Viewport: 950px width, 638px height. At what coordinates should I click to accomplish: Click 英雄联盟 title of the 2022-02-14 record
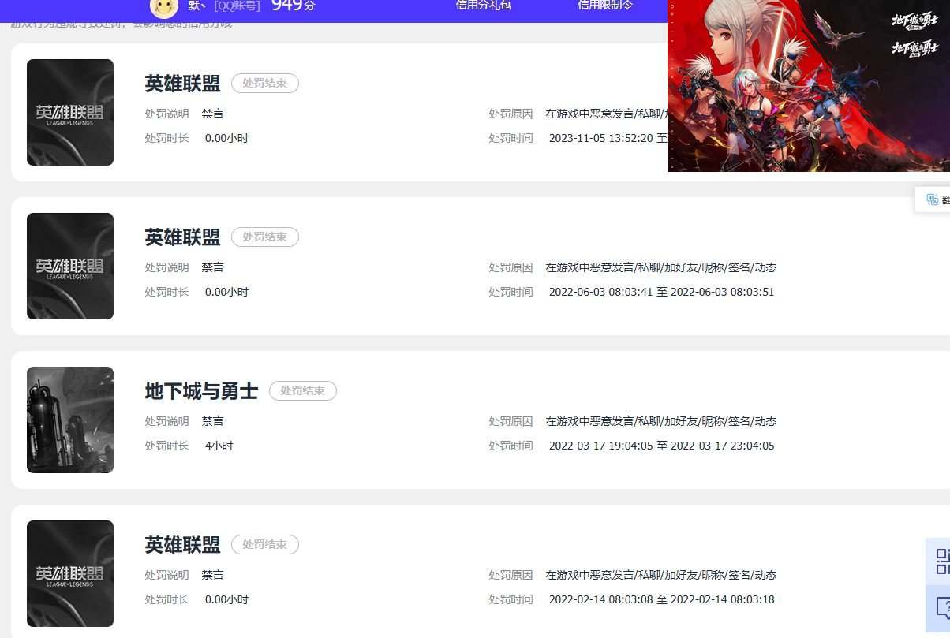[x=182, y=545]
